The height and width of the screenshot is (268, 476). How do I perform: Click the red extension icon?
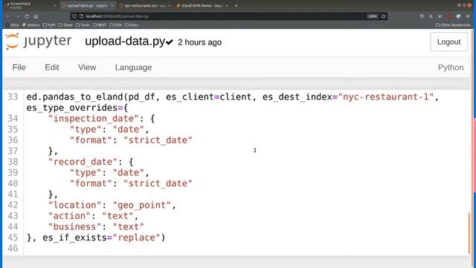tap(449, 16)
